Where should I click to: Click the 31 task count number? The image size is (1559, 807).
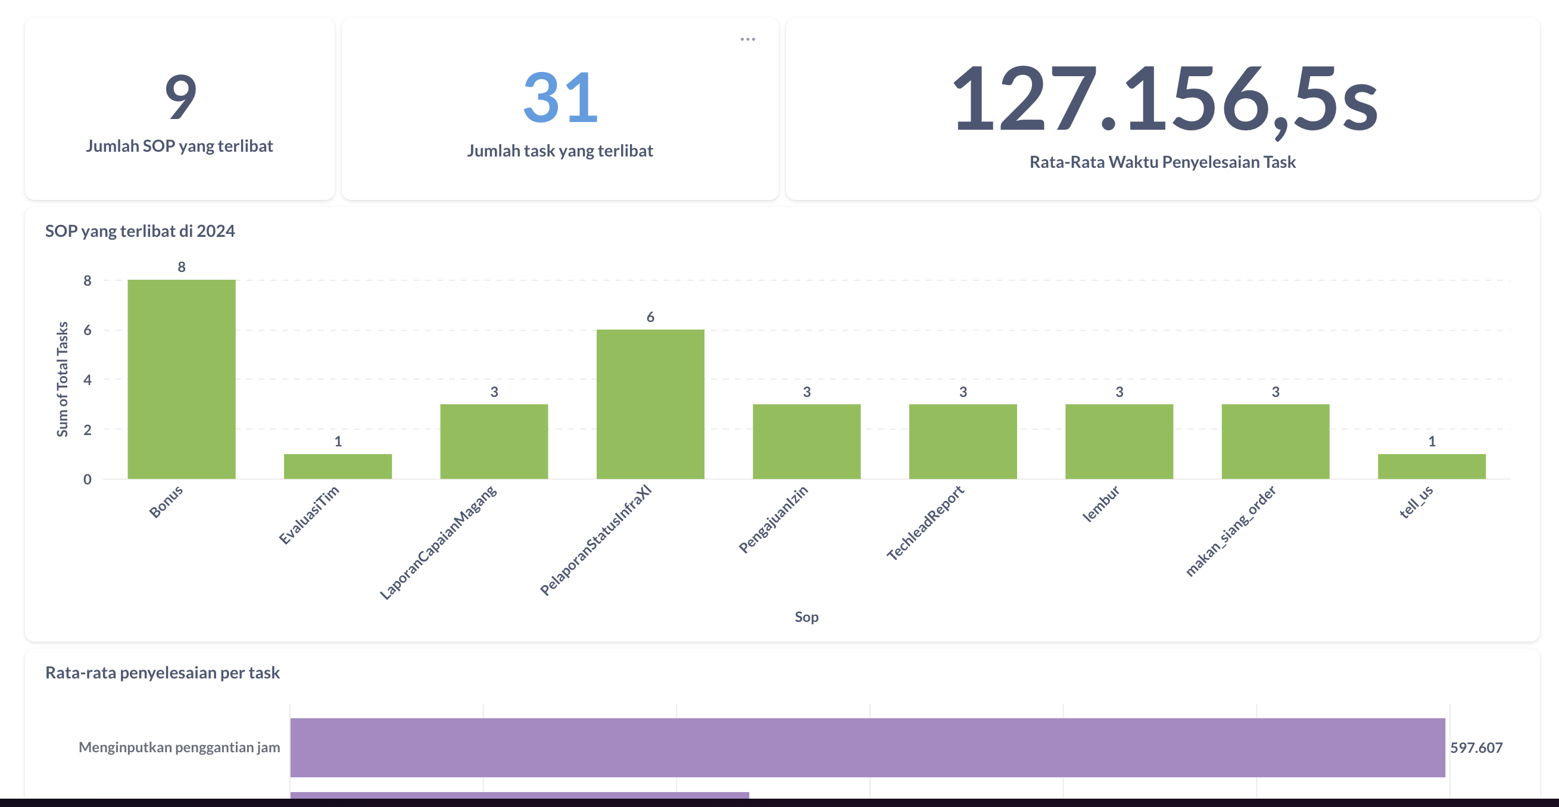pyautogui.click(x=560, y=98)
